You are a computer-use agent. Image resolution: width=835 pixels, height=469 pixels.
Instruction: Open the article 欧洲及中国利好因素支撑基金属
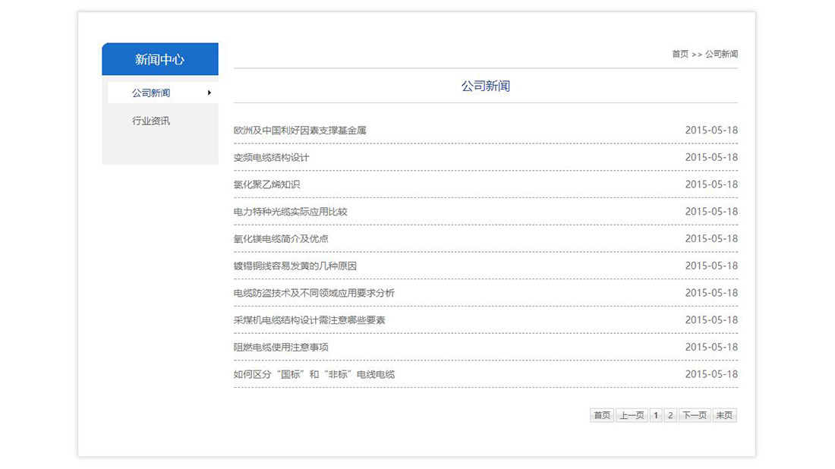tap(299, 130)
